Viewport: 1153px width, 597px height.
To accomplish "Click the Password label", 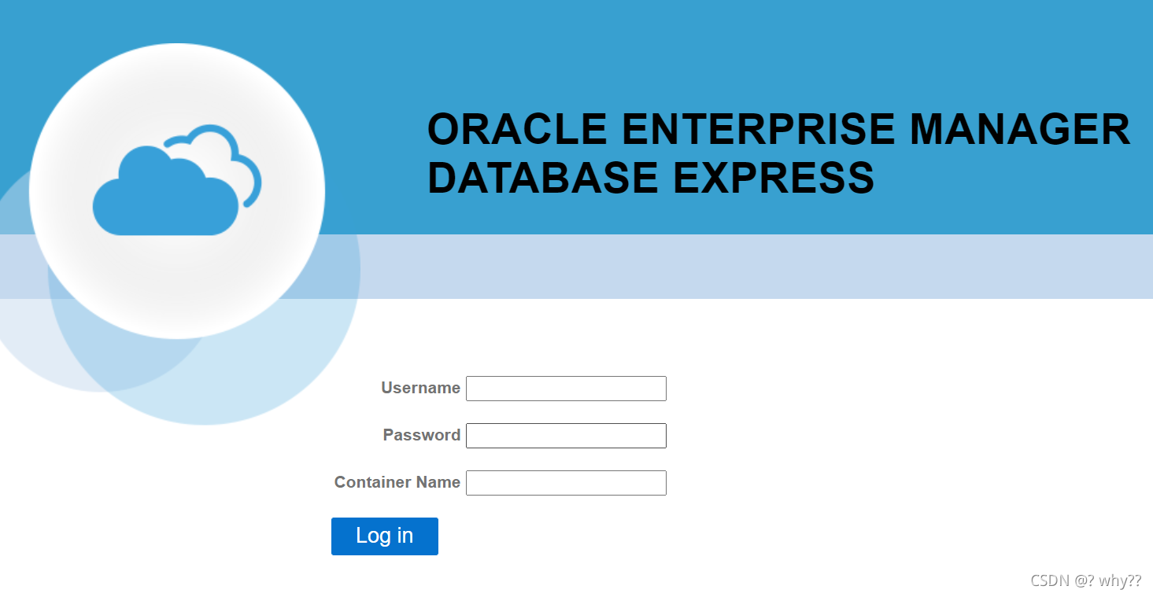I will [421, 435].
